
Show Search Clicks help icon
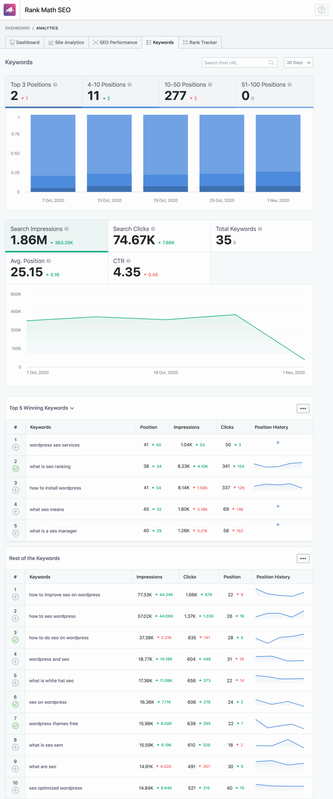(x=153, y=229)
